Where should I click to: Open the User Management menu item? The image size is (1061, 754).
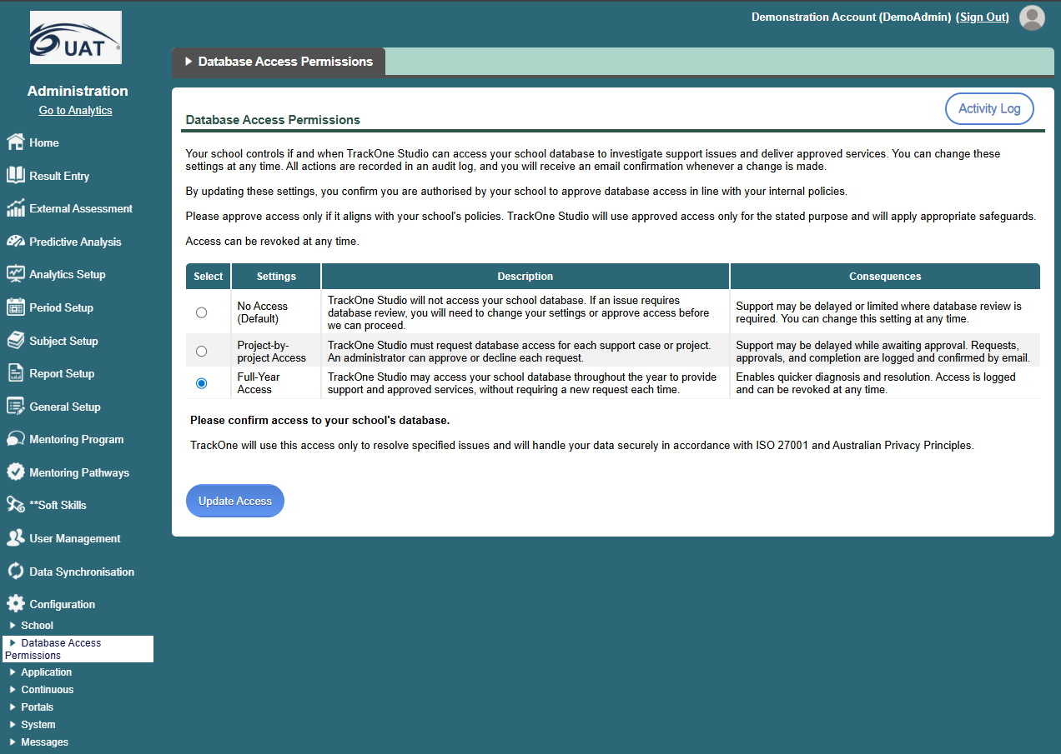coord(77,538)
